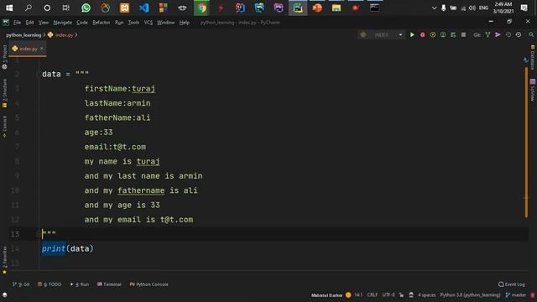Start debugging with the red bug icon
537x302 pixels.
[423, 34]
